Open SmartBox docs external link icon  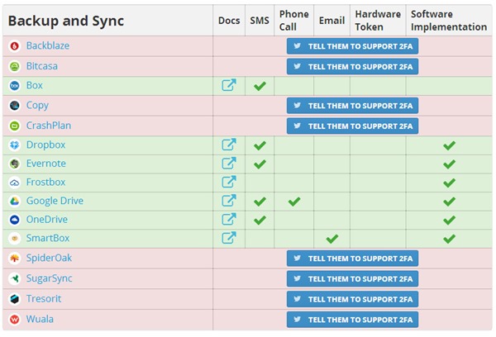(x=229, y=239)
